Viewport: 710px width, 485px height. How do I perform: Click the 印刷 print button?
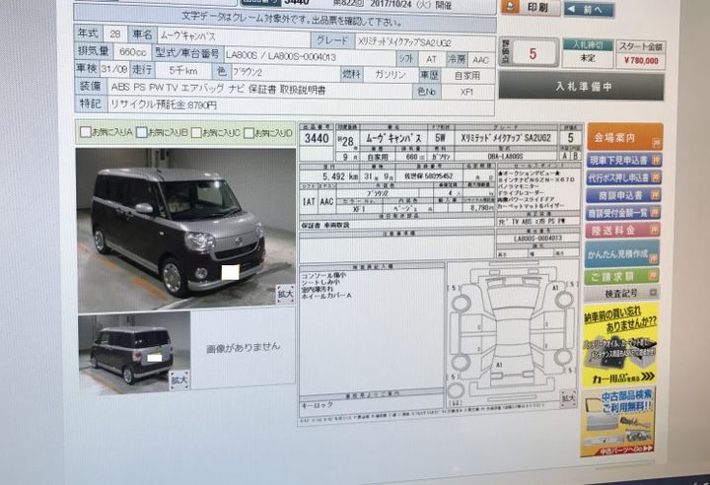(x=529, y=8)
